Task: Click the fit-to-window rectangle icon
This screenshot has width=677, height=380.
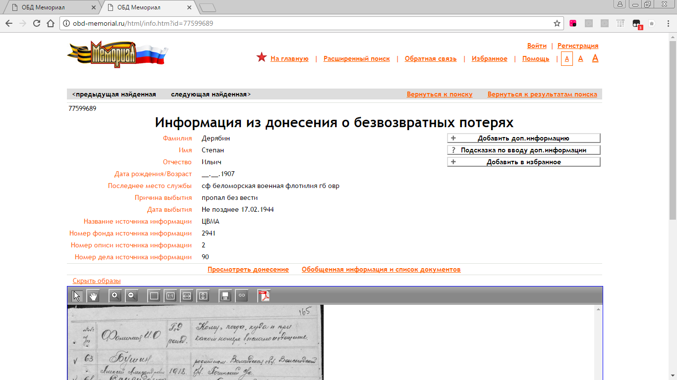Action: (x=154, y=296)
